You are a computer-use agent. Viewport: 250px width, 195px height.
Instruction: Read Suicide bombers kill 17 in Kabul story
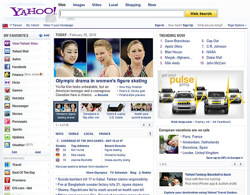[102, 179]
